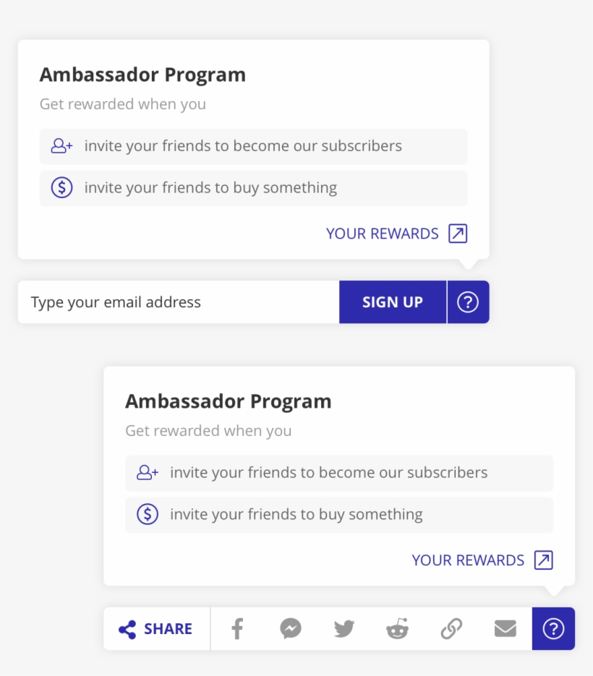Viewport: 593px width, 676px height.
Task: Select subscribers invite row in lower card
Action: point(338,473)
